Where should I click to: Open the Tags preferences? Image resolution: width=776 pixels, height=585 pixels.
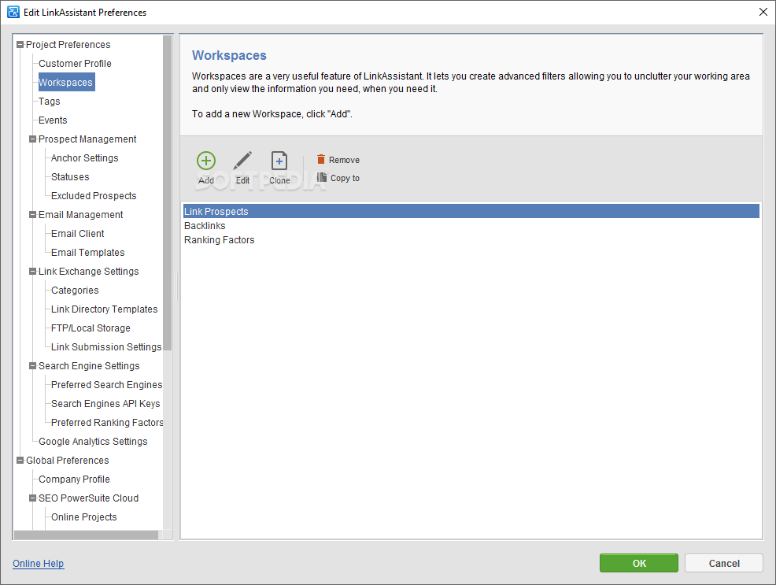click(49, 102)
